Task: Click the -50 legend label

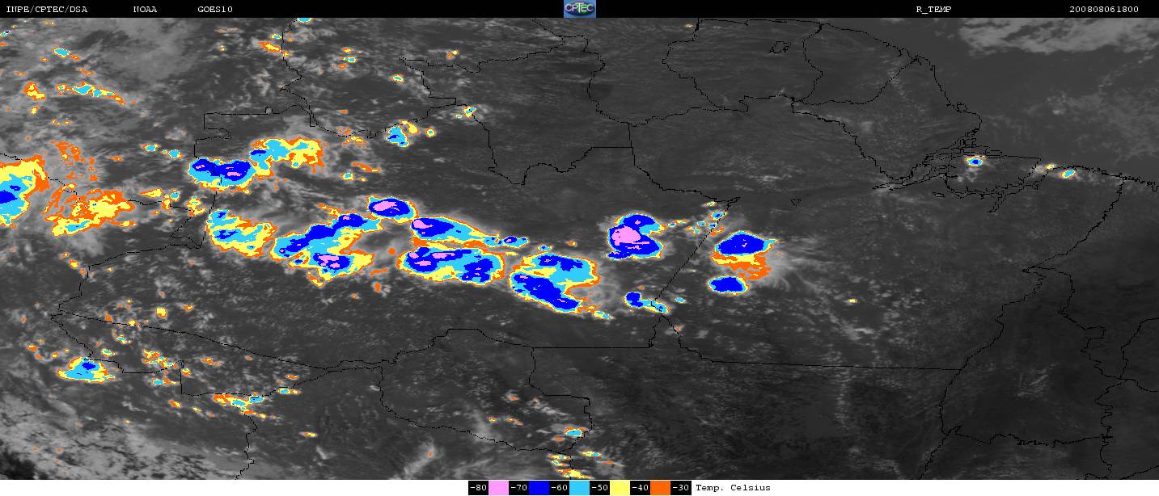Action: (x=600, y=488)
